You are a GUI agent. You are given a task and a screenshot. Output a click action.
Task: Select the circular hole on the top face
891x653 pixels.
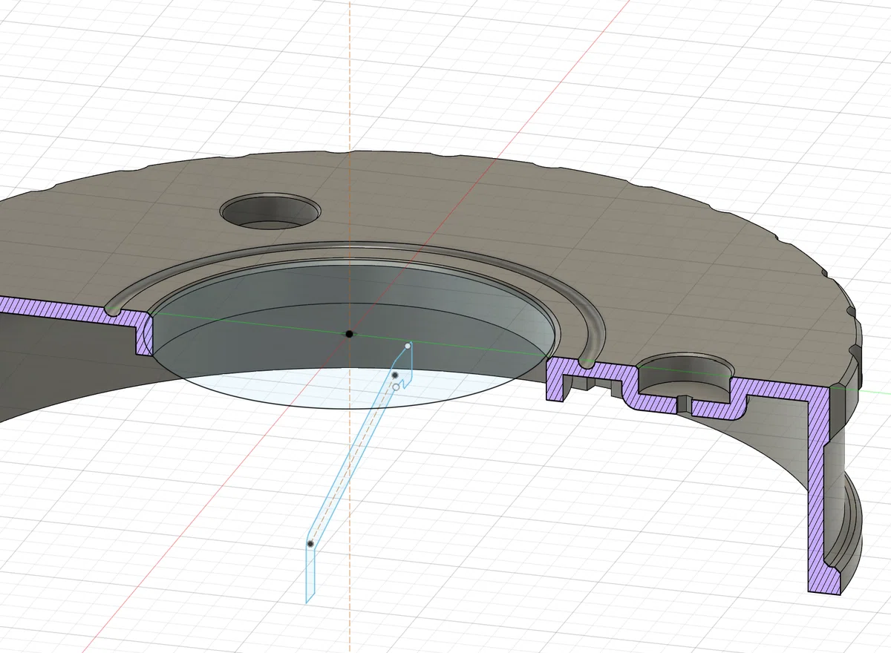point(271,212)
